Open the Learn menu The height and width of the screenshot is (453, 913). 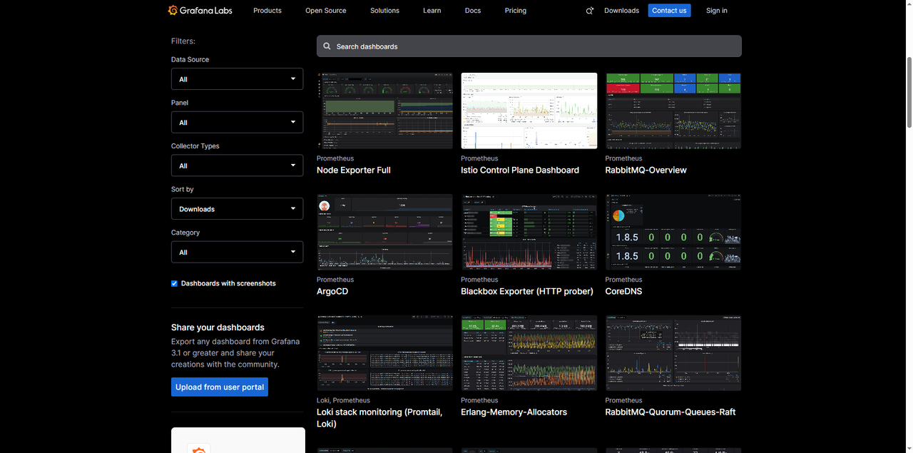pos(432,11)
